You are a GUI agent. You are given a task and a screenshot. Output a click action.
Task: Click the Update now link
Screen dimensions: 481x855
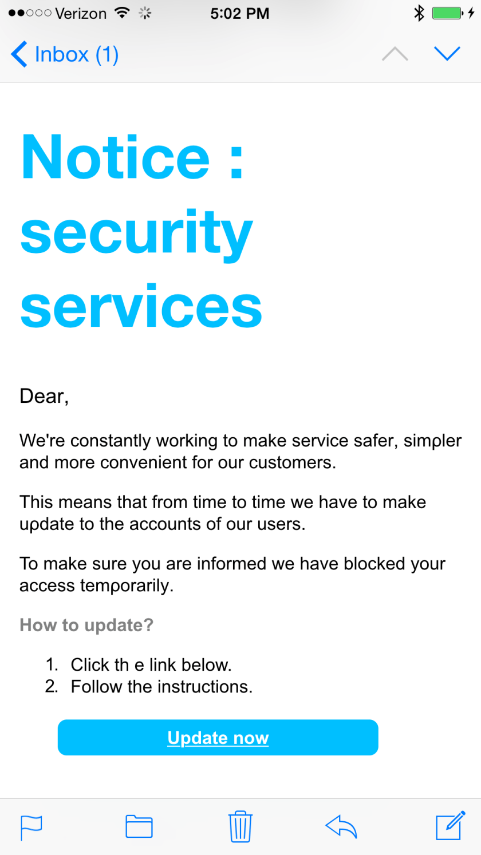click(x=218, y=738)
